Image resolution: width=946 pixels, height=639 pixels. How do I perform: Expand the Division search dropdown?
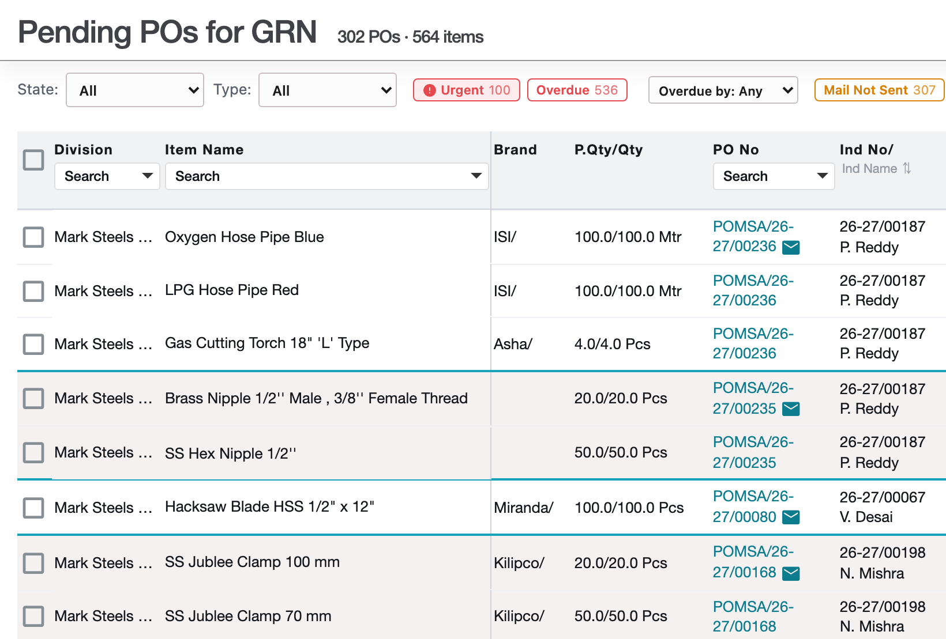(x=107, y=176)
